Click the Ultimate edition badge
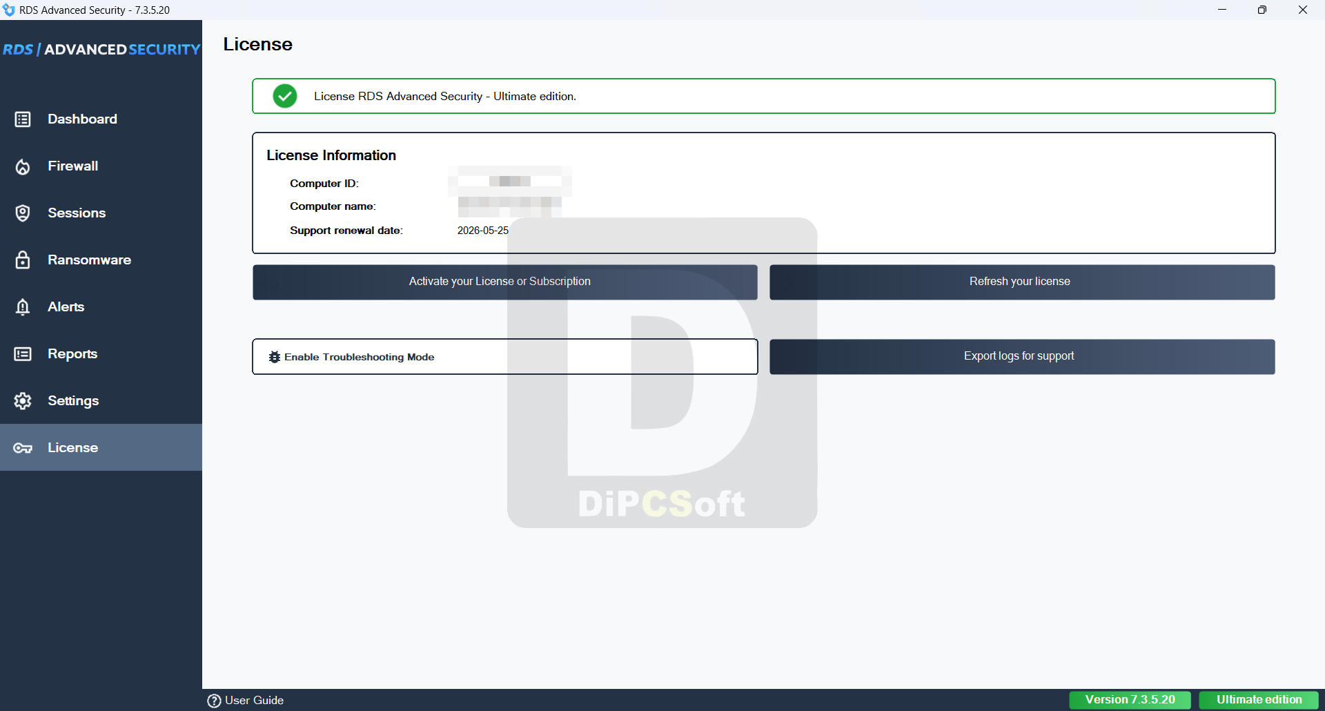Viewport: 1325px width, 711px height. tap(1259, 700)
